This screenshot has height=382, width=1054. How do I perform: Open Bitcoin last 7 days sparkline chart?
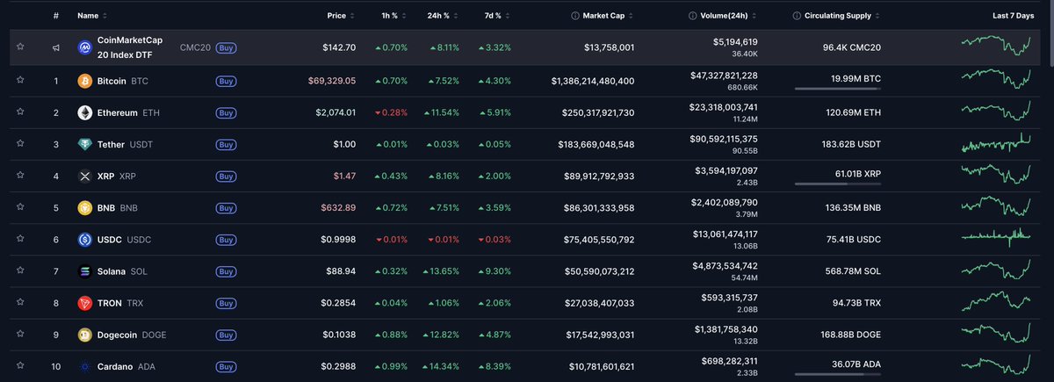point(997,80)
